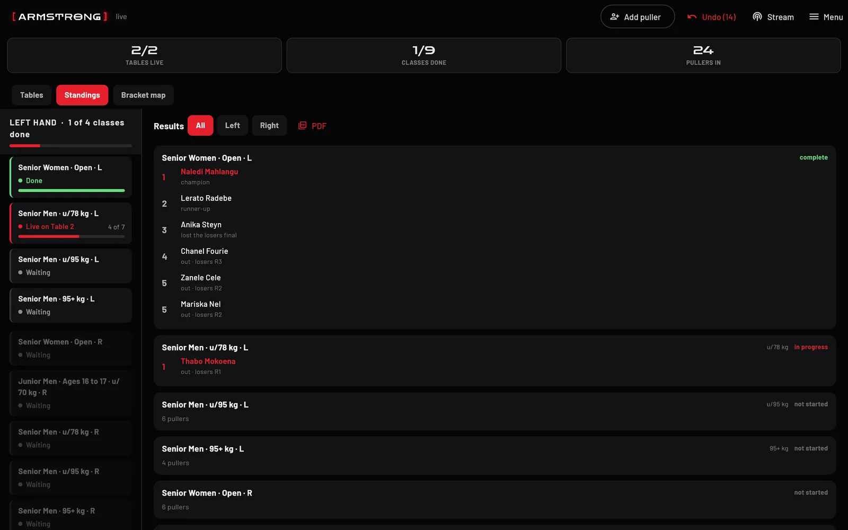
Task: Download results via PDF link
Action: tap(319, 126)
